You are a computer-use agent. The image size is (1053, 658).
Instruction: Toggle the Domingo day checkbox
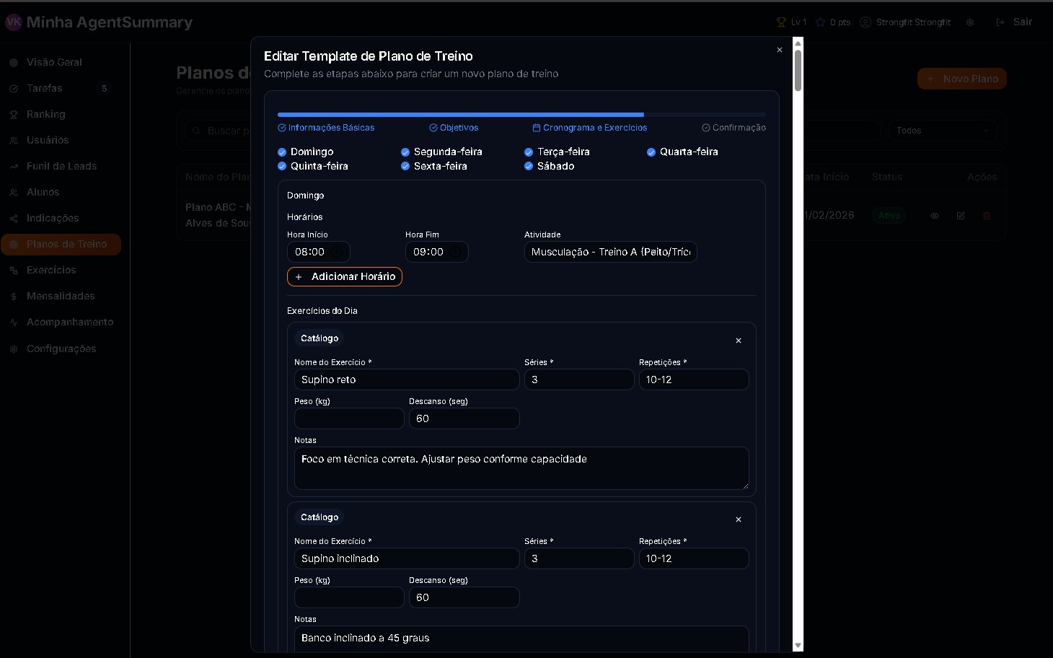click(282, 152)
